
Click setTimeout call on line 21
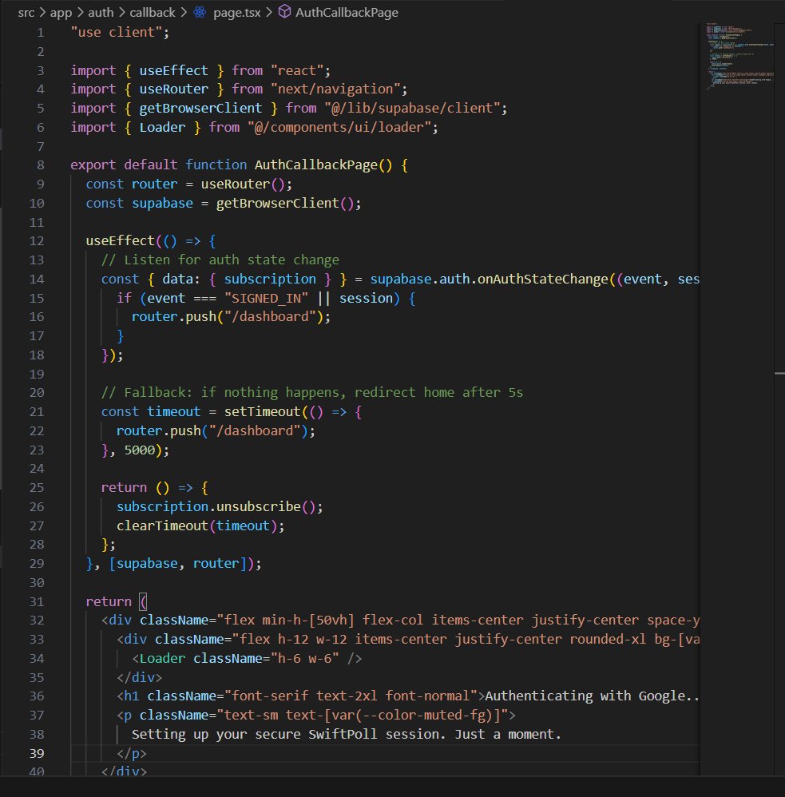263,412
